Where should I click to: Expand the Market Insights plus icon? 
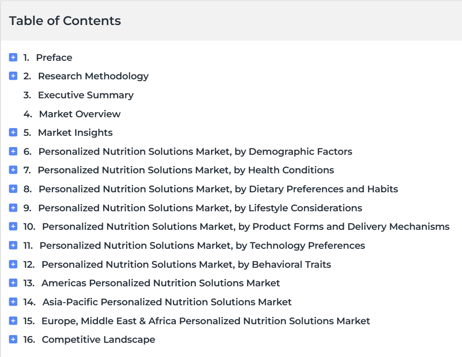pos(13,132)
